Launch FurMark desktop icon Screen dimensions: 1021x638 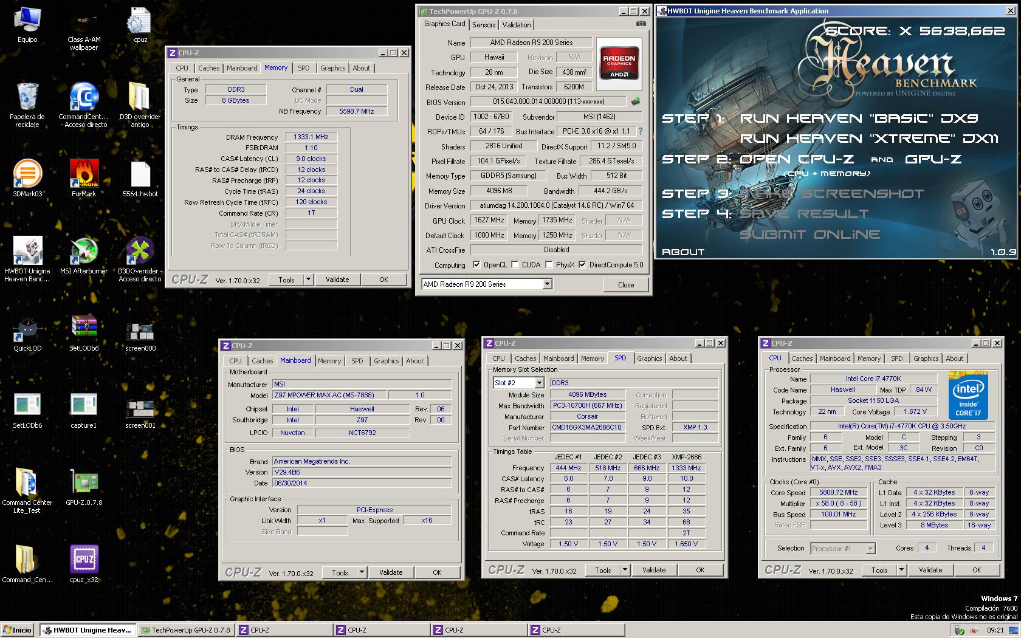pyautogui.click(x=84, y=178)
